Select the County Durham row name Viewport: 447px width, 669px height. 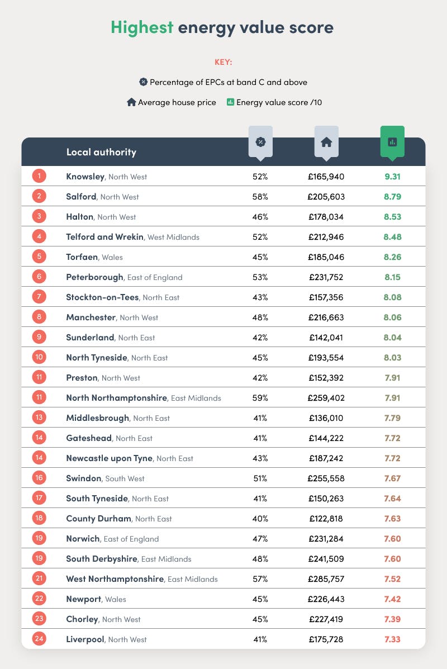coord(98,519)
